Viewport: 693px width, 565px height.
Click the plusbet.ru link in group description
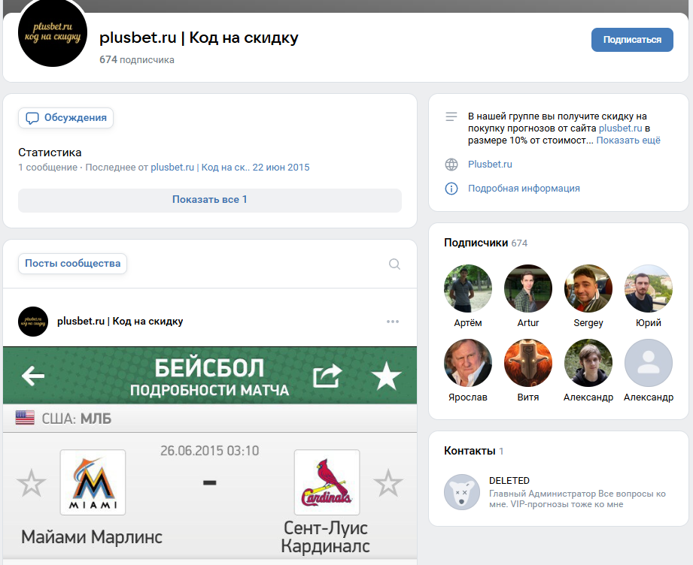(x=620, y=128)
